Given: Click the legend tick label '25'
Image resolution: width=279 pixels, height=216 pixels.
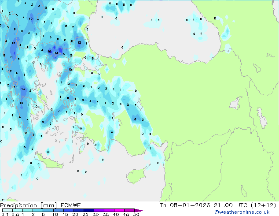Looking at the screenshot, I should [85, 214].
